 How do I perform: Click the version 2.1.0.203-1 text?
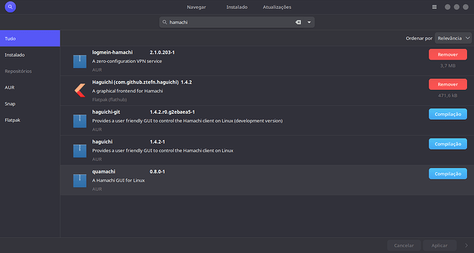[162, 52]
